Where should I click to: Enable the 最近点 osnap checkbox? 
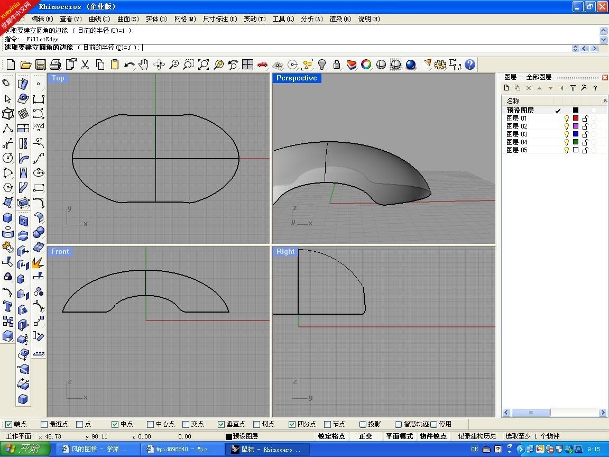click(x=44, y=424)
